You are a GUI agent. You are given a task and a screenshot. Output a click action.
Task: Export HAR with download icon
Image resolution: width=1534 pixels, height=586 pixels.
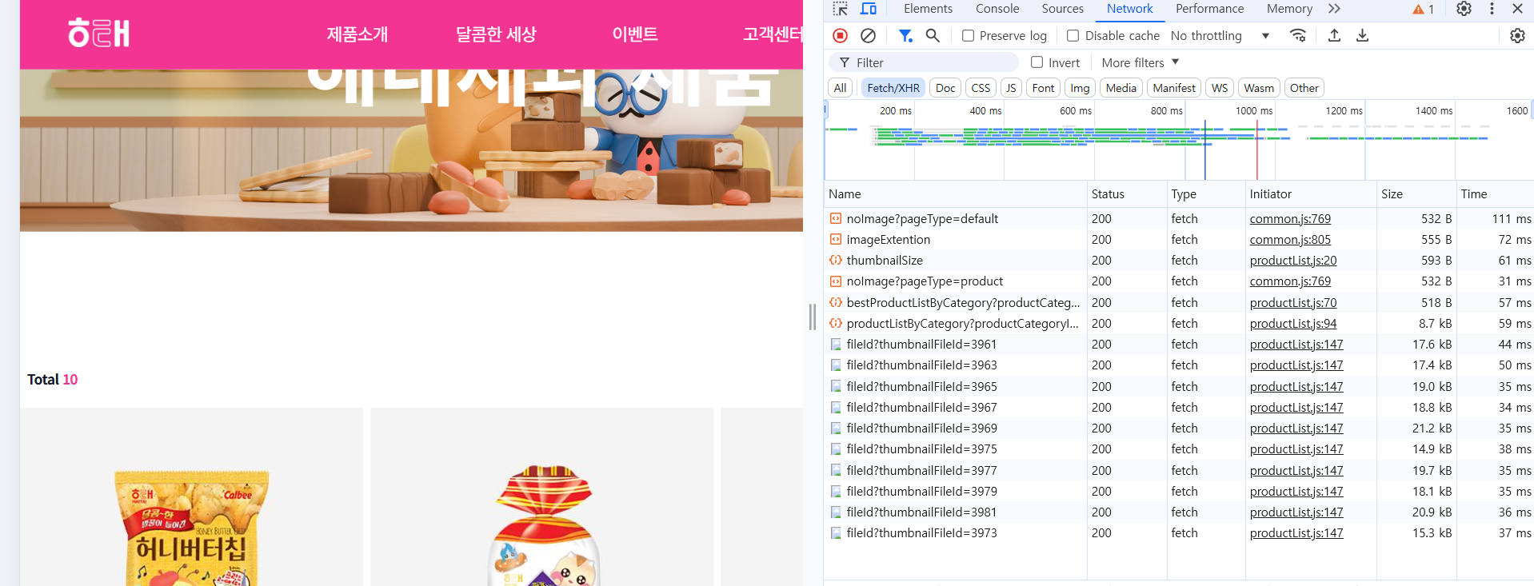point(1362,35)
